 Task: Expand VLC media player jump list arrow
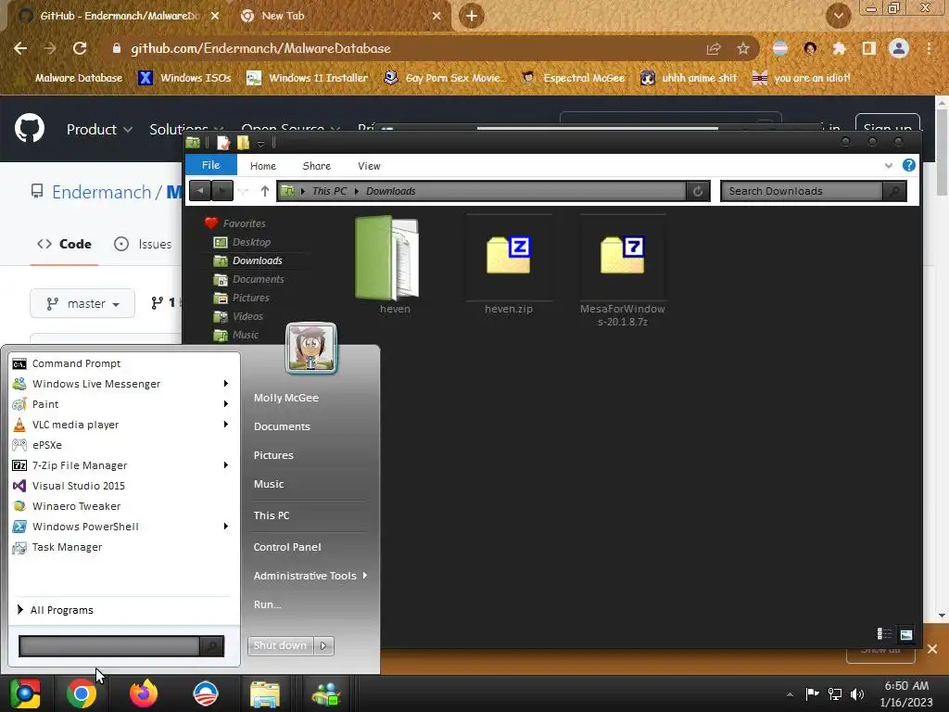226,425
